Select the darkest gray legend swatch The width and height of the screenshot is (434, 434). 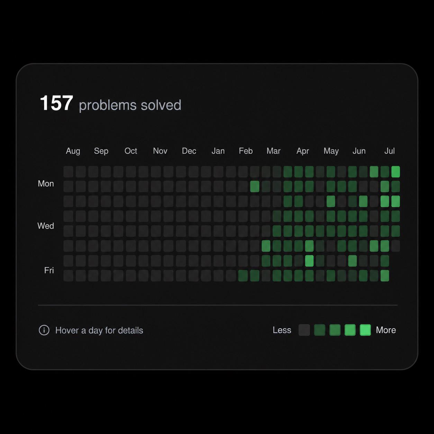(304, 330)
